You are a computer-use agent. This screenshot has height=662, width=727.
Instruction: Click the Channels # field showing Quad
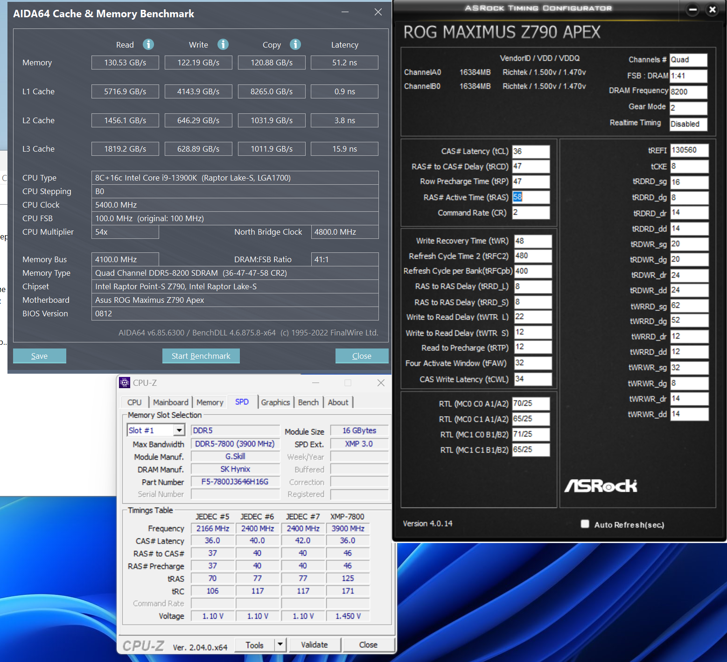688,60
